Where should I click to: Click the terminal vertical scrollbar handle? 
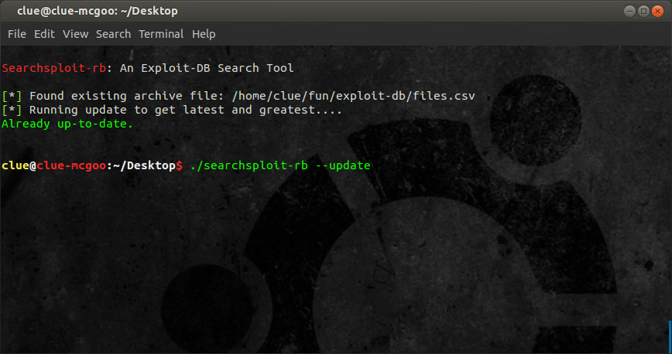tap(670, 336)
